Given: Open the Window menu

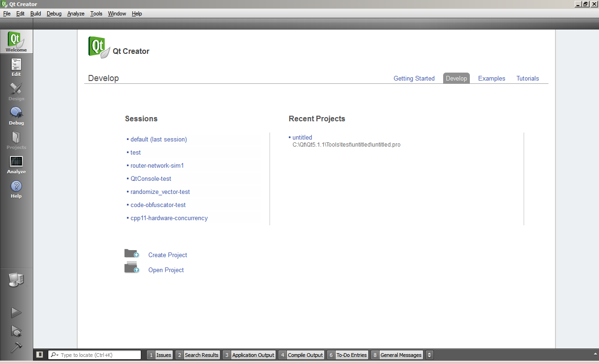Looking at the screenshot, I should 117,14.
